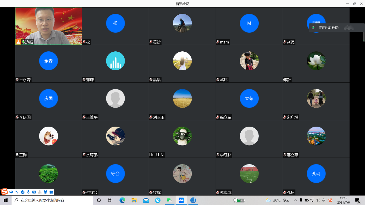Open the volume control in tray
The image size is (365, 205).
pos(318,200)
